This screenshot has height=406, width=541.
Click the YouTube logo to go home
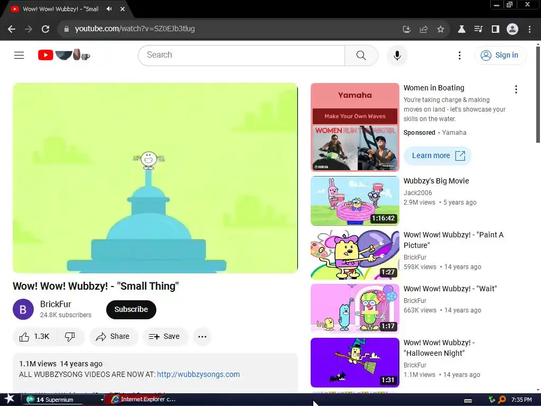point(64,55)
